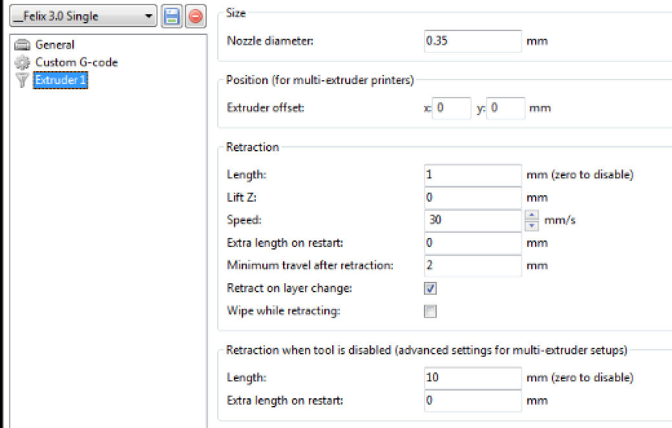Click the Lift Z input field
The width and height of the screenshot is (672, 428).
472,197
